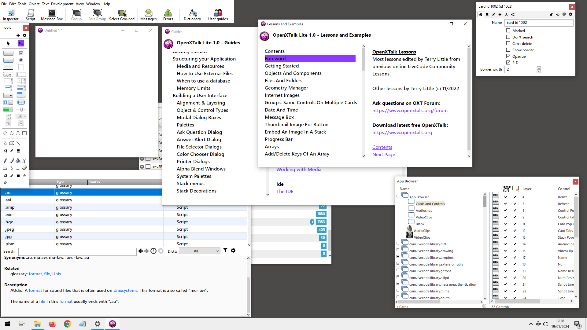
Task: Pick the paint bucket tool in Tools palette
Action: tap(18, 161)
